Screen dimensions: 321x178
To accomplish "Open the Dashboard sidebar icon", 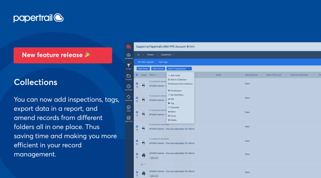I will point(128,55).
